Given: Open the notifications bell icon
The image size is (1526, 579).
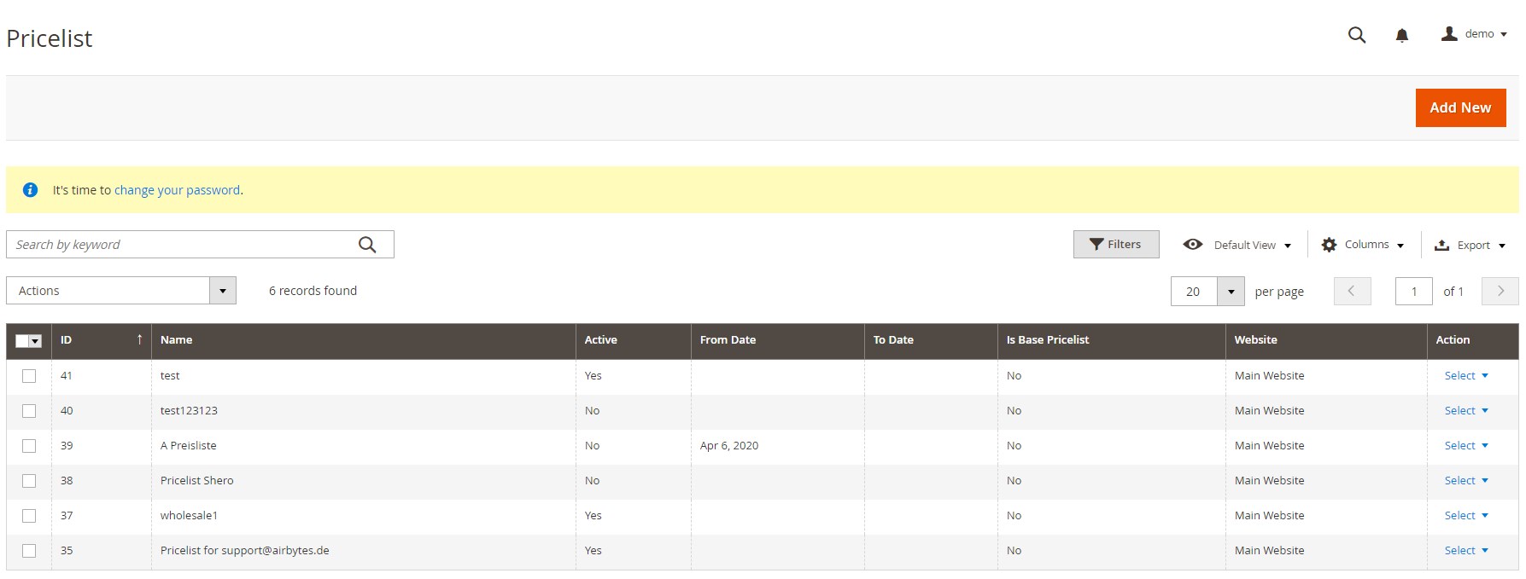Looking at the screenshot, I should click(1401, 35).
